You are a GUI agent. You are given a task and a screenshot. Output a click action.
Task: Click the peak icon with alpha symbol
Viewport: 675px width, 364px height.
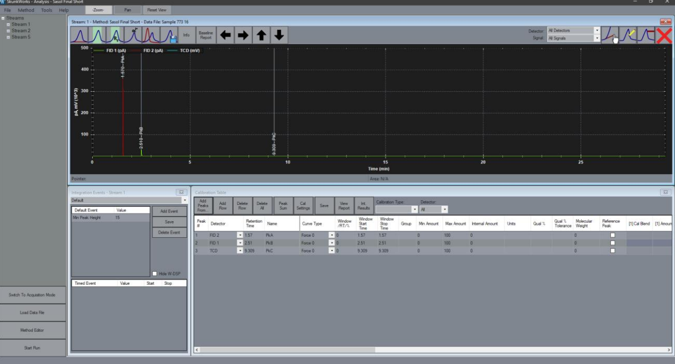coord(133,35)
